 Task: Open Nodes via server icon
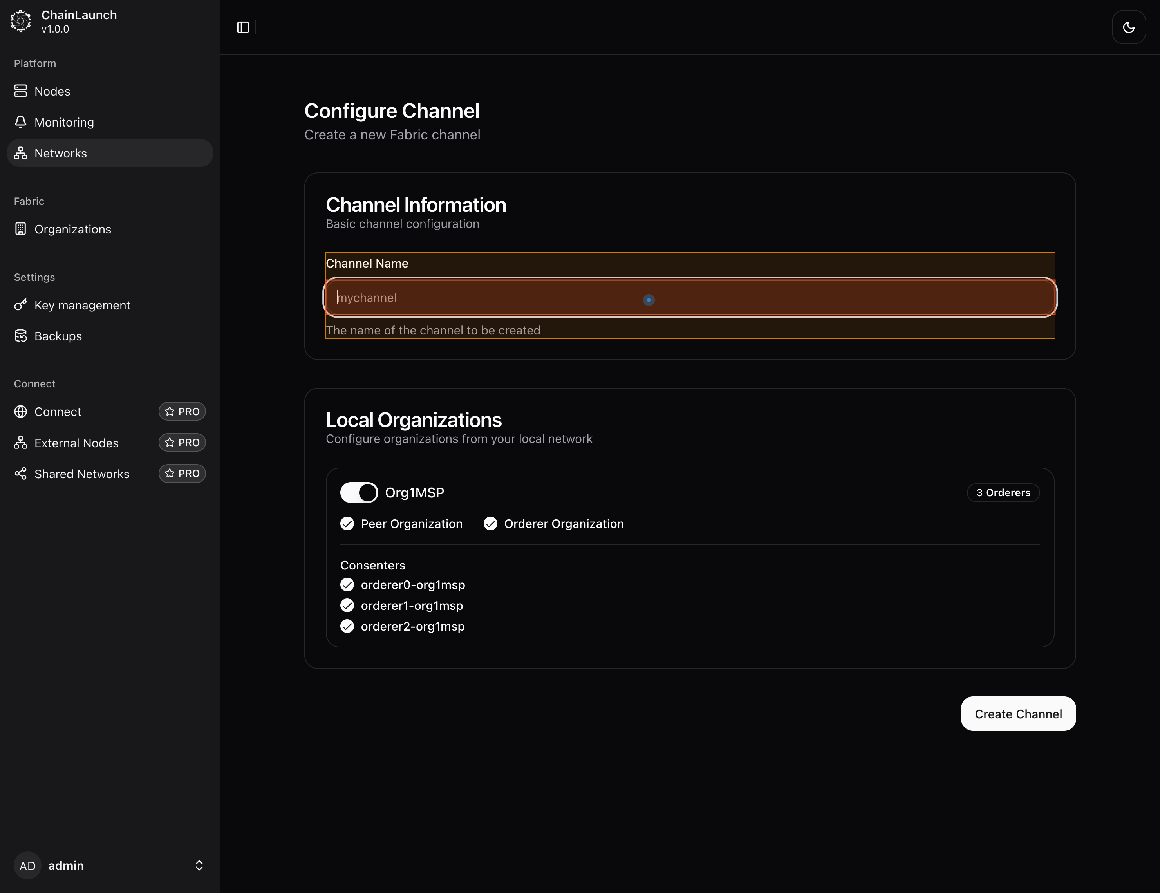click(21, 91)
